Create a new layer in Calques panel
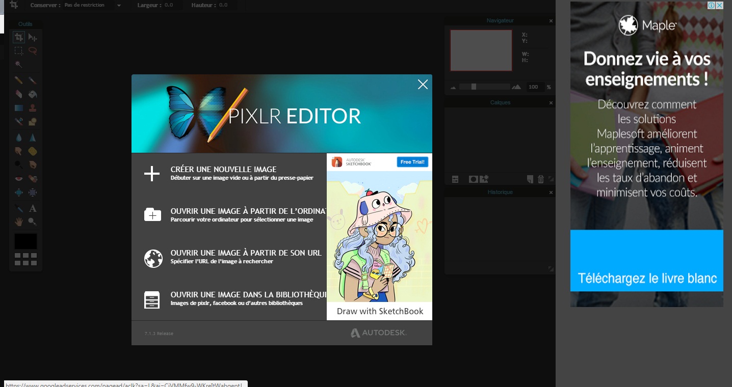The image size is (732, 387). tap(530, 179)
